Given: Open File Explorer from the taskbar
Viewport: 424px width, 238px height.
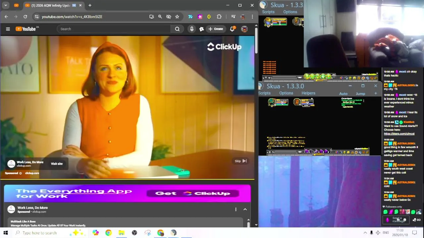Looking at the screenshot, I should coord(121,233).
